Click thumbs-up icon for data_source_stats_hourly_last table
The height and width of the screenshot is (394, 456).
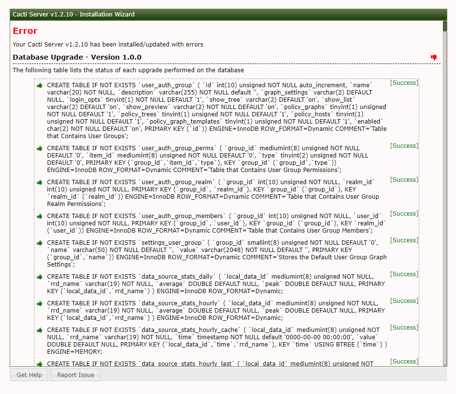[x=40, y=364]
